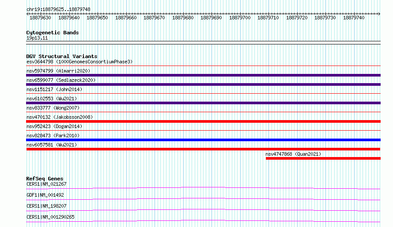Click the red bar under nsv6057581
This screenshot has width=393, height=227.
[203, 149]
